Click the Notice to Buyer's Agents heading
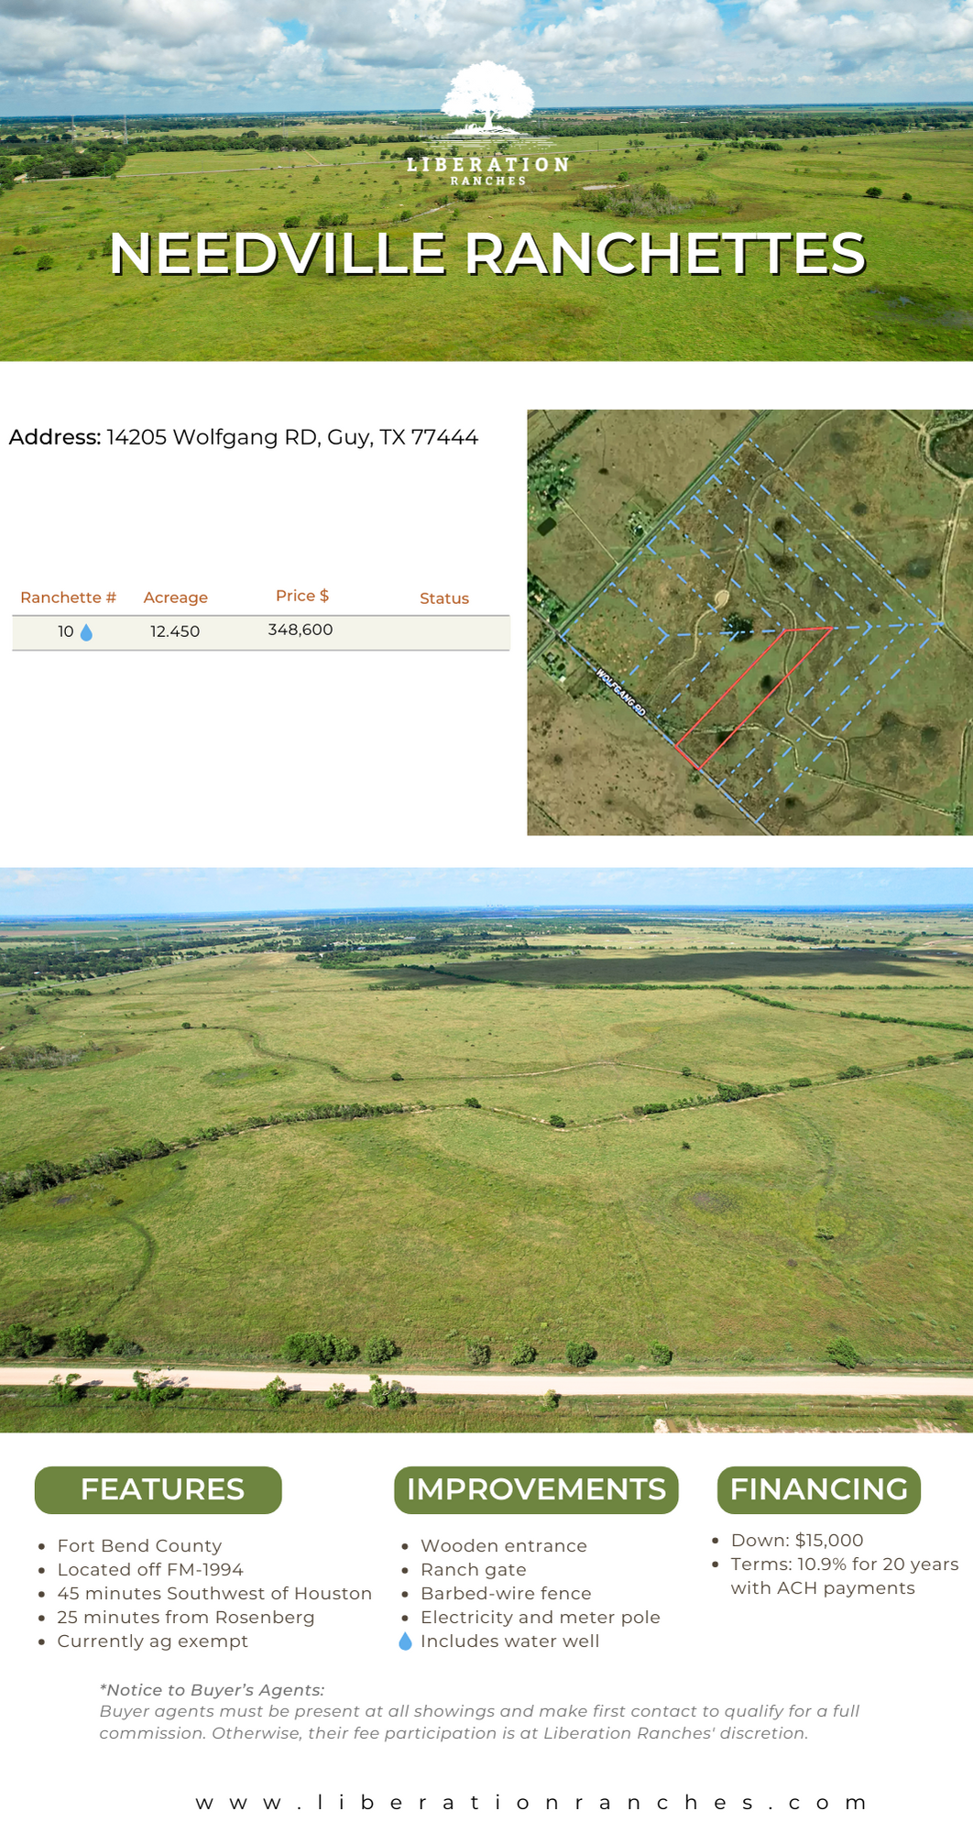The width and height of the screenshot is (973, 1833). [x=212, y=1690]
